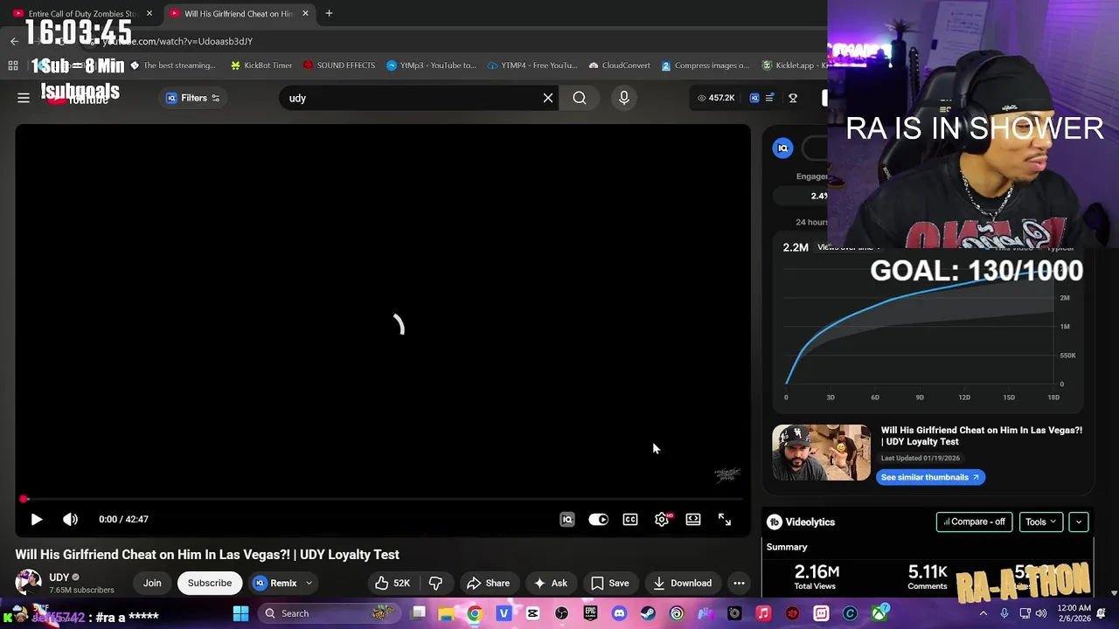1119x629 pixels.
Task: Clear the search box with the X
Action: tap(548, 98)
